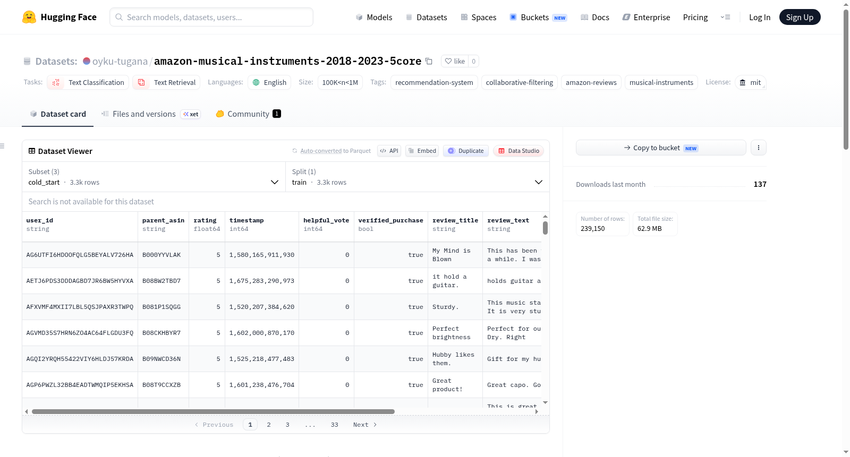Click the English language globe icon
This screenshot has height=457, width=850.
tap(256, 82)
